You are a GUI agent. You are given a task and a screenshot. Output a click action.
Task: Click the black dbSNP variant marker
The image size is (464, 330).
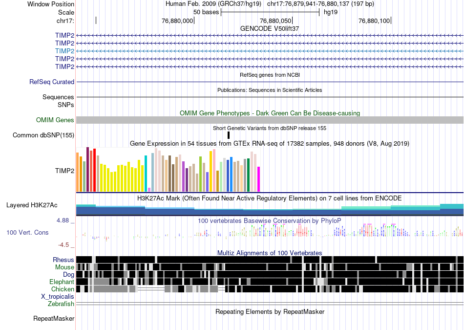(x=229, y=135)
